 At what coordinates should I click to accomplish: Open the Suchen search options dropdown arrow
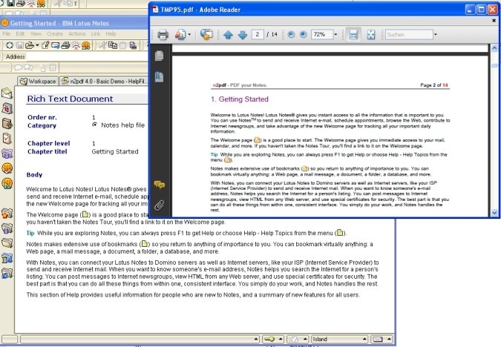coord(435,34)
